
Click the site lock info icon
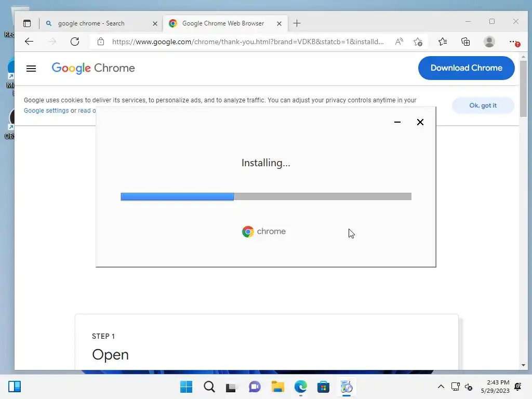[x=101, y=42]
